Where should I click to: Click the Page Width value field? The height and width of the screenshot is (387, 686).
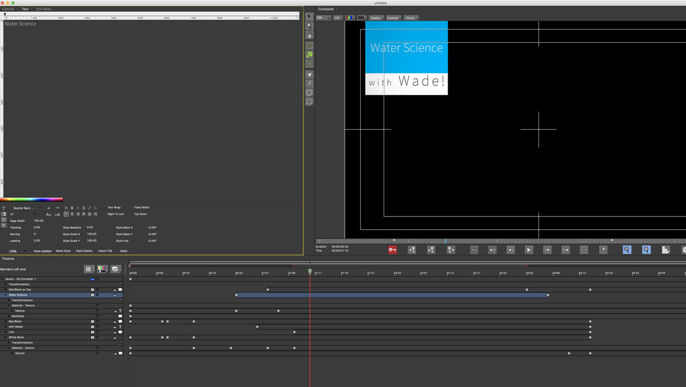click(x=39, y=221)
